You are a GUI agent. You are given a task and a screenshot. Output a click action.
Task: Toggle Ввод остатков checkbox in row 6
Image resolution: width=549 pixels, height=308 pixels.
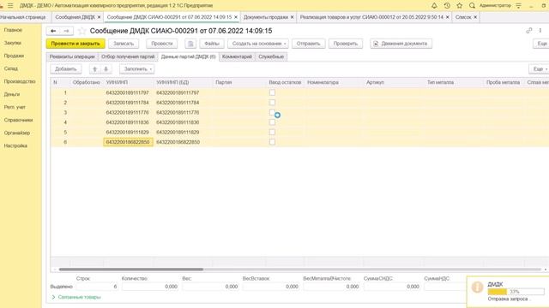click(x=272, y=142)
